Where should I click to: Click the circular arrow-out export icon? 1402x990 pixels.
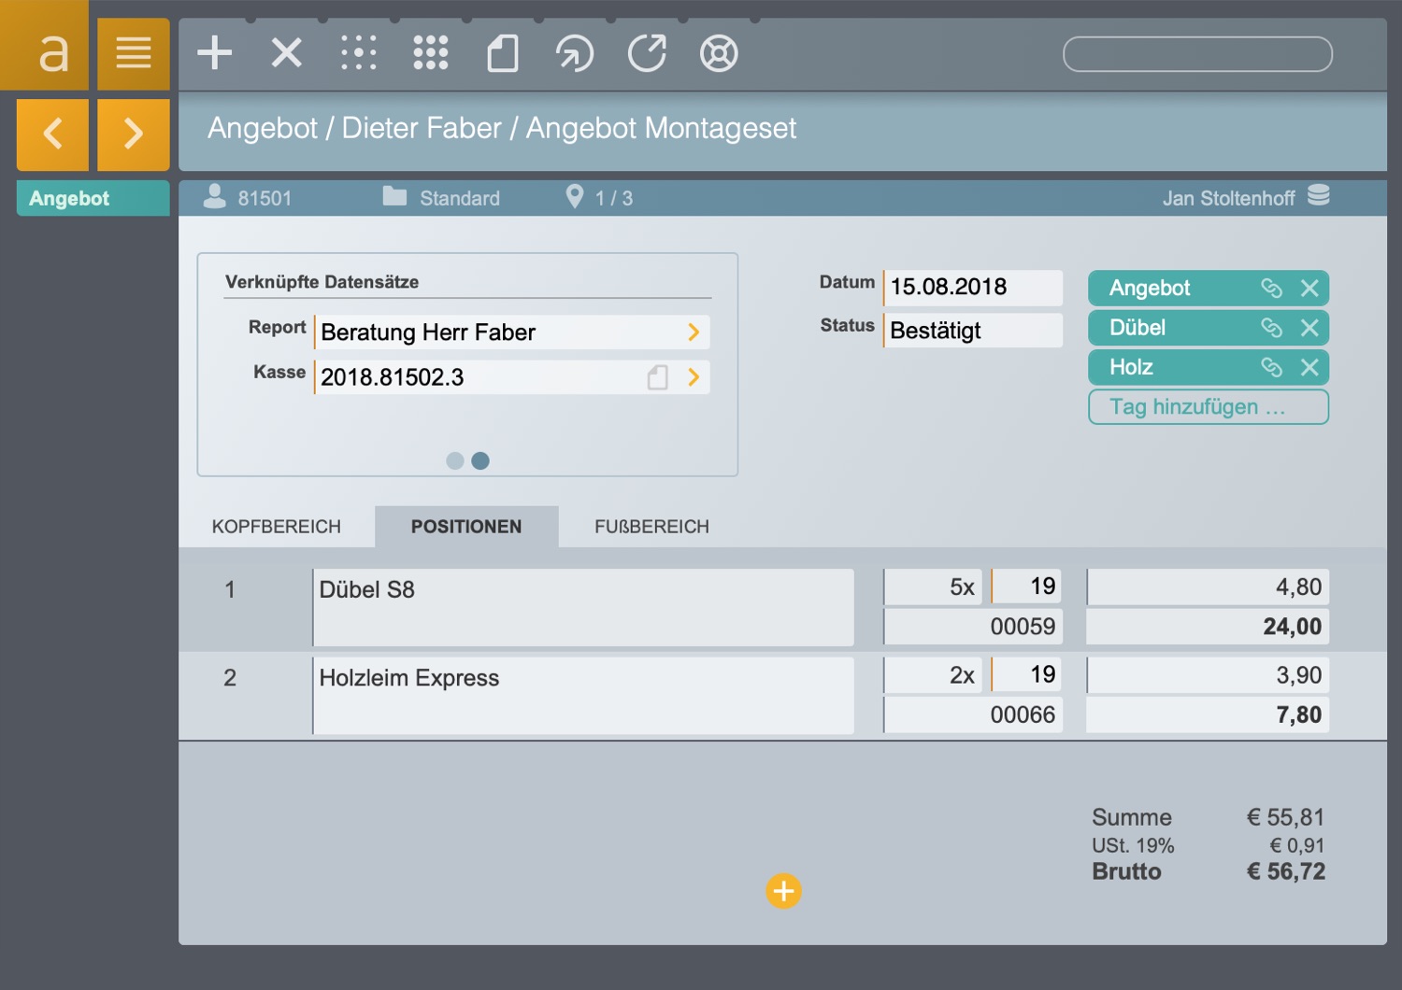pyautogui.click(x=647, y=53)
